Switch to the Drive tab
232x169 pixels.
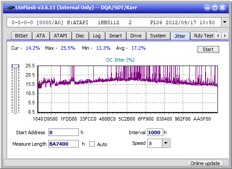136,36
